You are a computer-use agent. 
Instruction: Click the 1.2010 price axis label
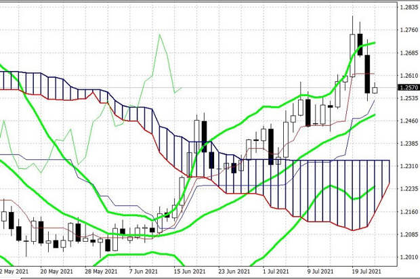tap(408, 257)
